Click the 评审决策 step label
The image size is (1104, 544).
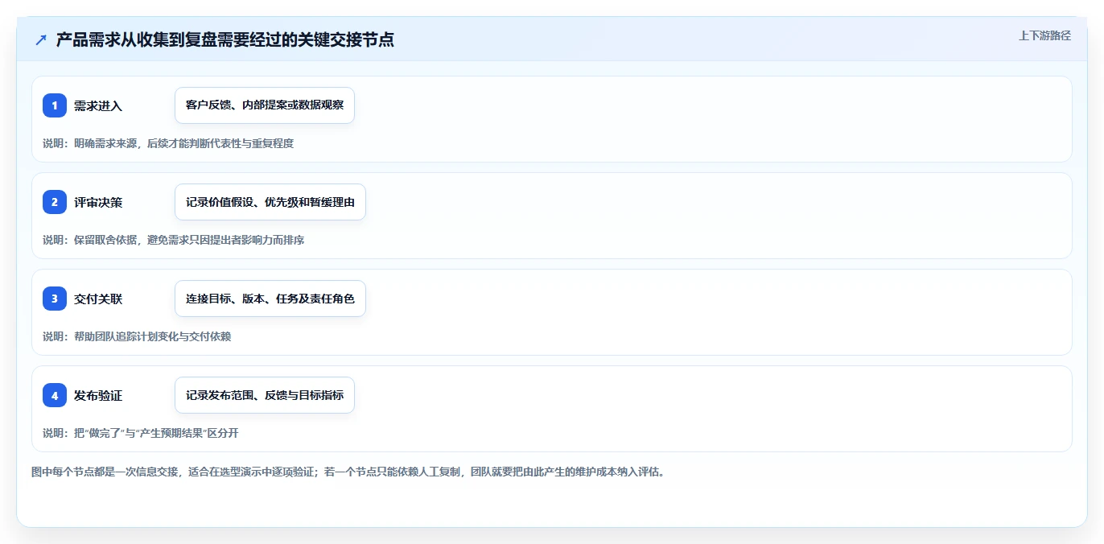98,203
